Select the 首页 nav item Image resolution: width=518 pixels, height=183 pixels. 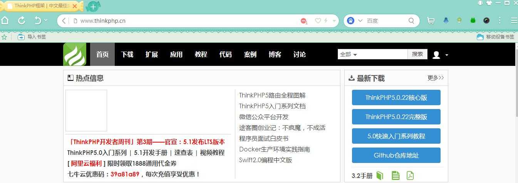click(x=102, y=54)
